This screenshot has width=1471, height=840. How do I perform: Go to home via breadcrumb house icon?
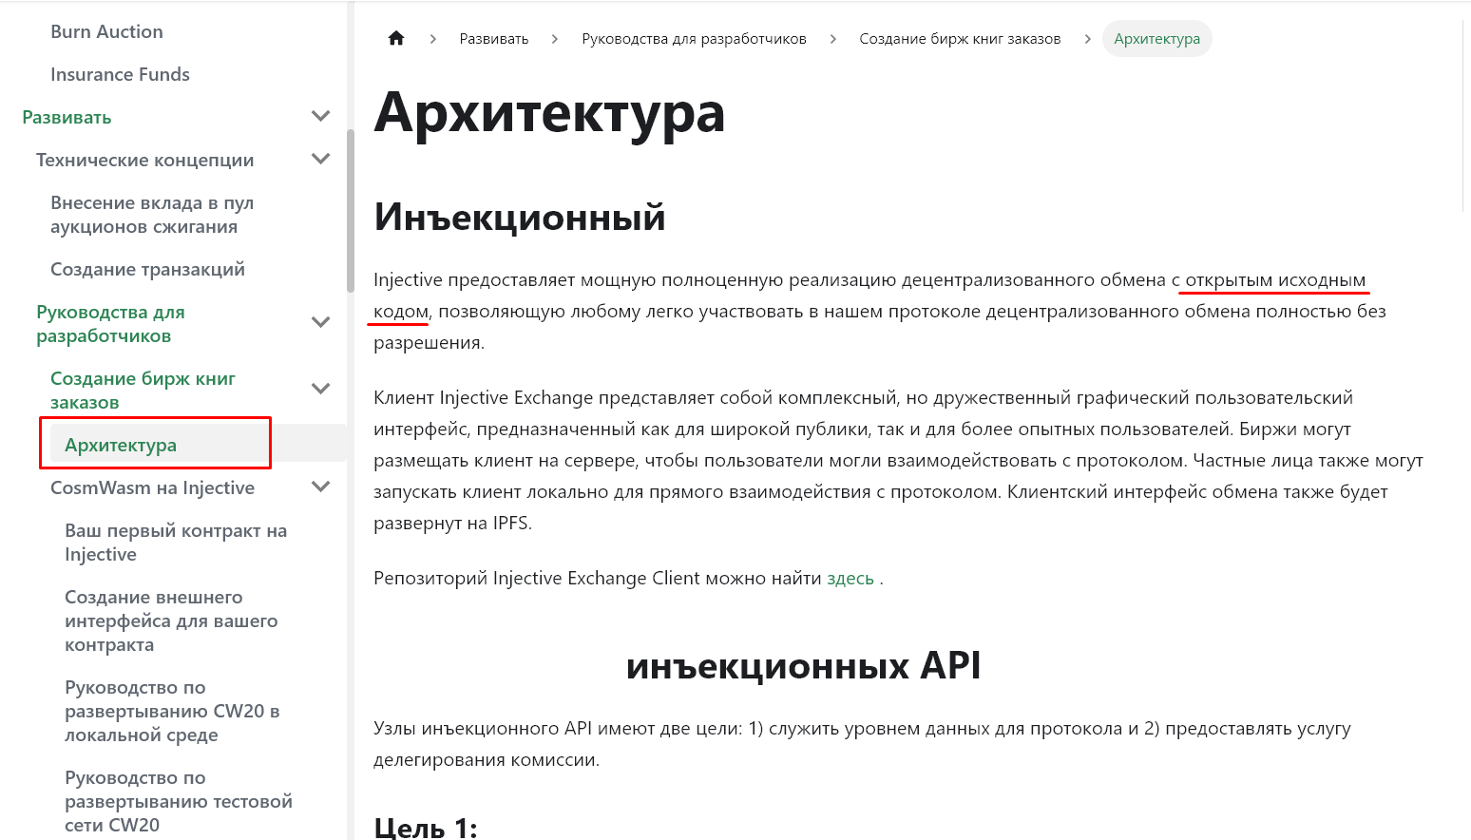point(396,38)
